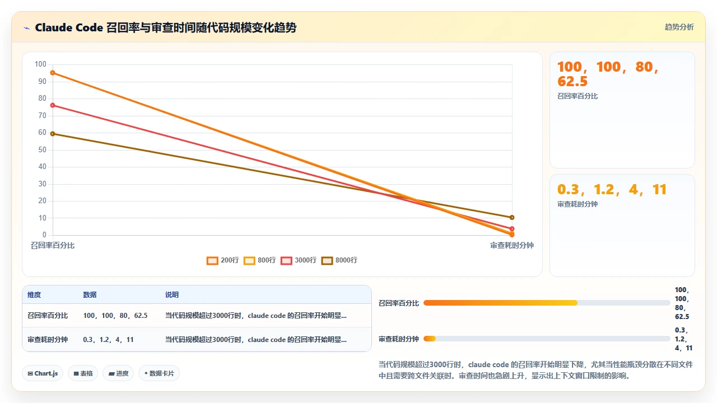Select the 召回率百分比 table row cell

pyautogui.click(x=48, y=316)
